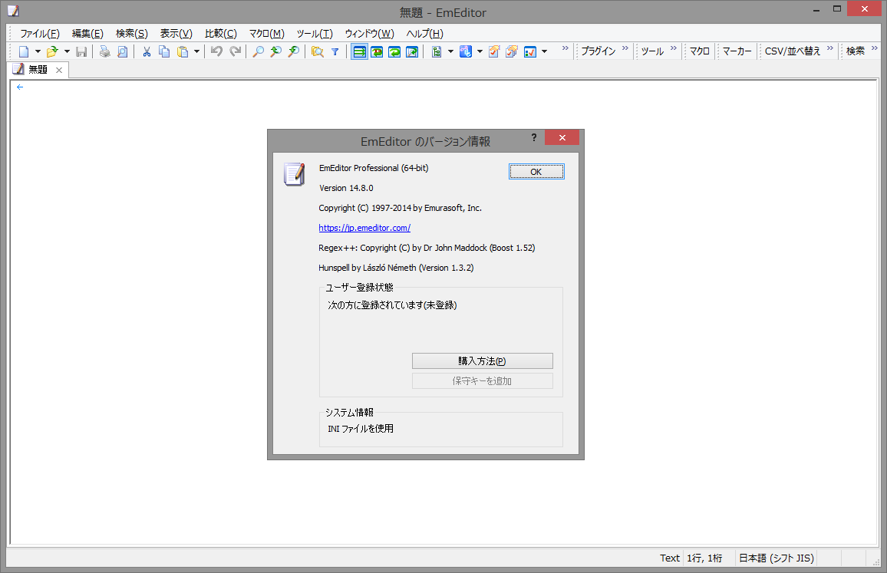887x573 pixels.
Task: Follow the jp.emeditor.com link
Action: pyautogui.click(x=364, y=228)
